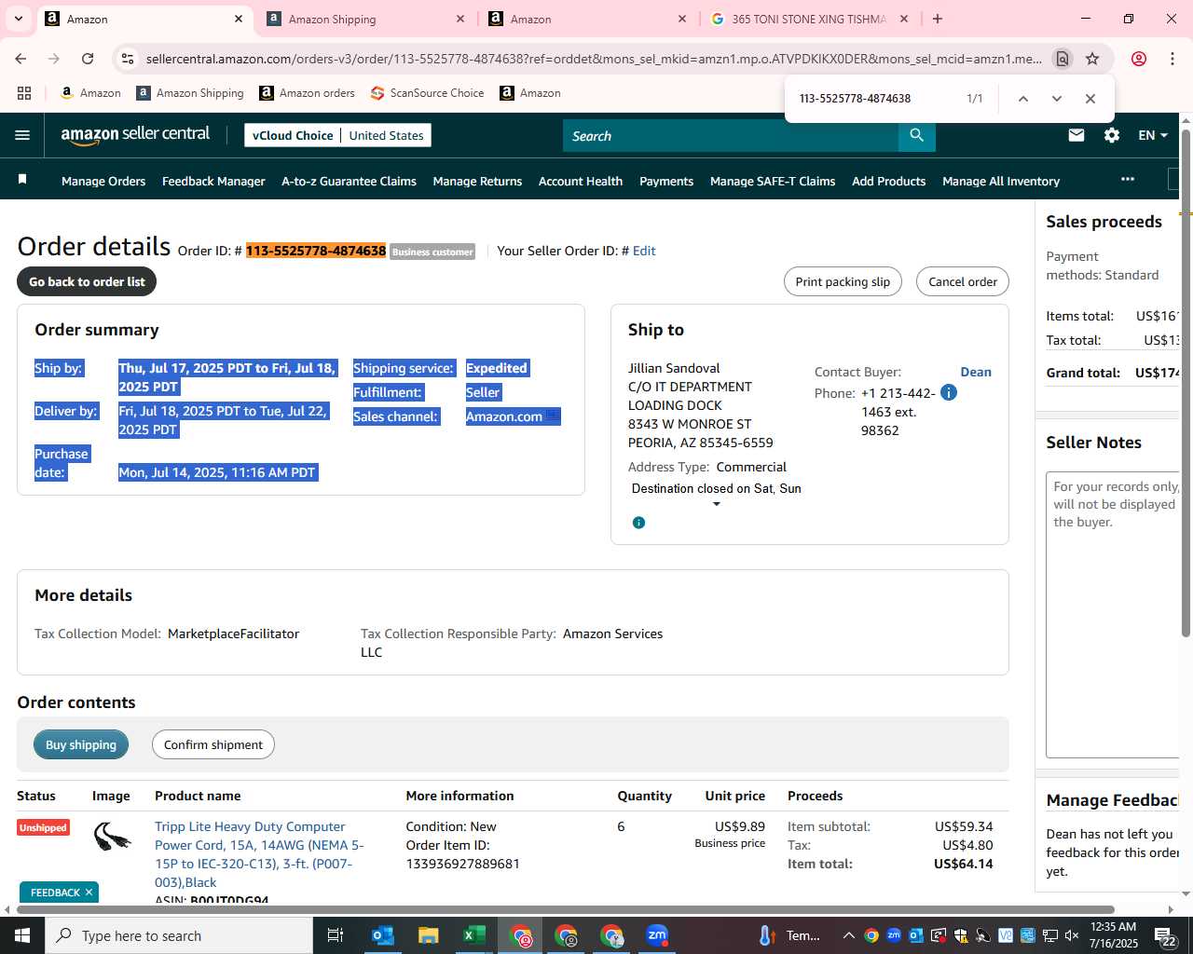Click in the Seller Notes text area

point(1113,615)
